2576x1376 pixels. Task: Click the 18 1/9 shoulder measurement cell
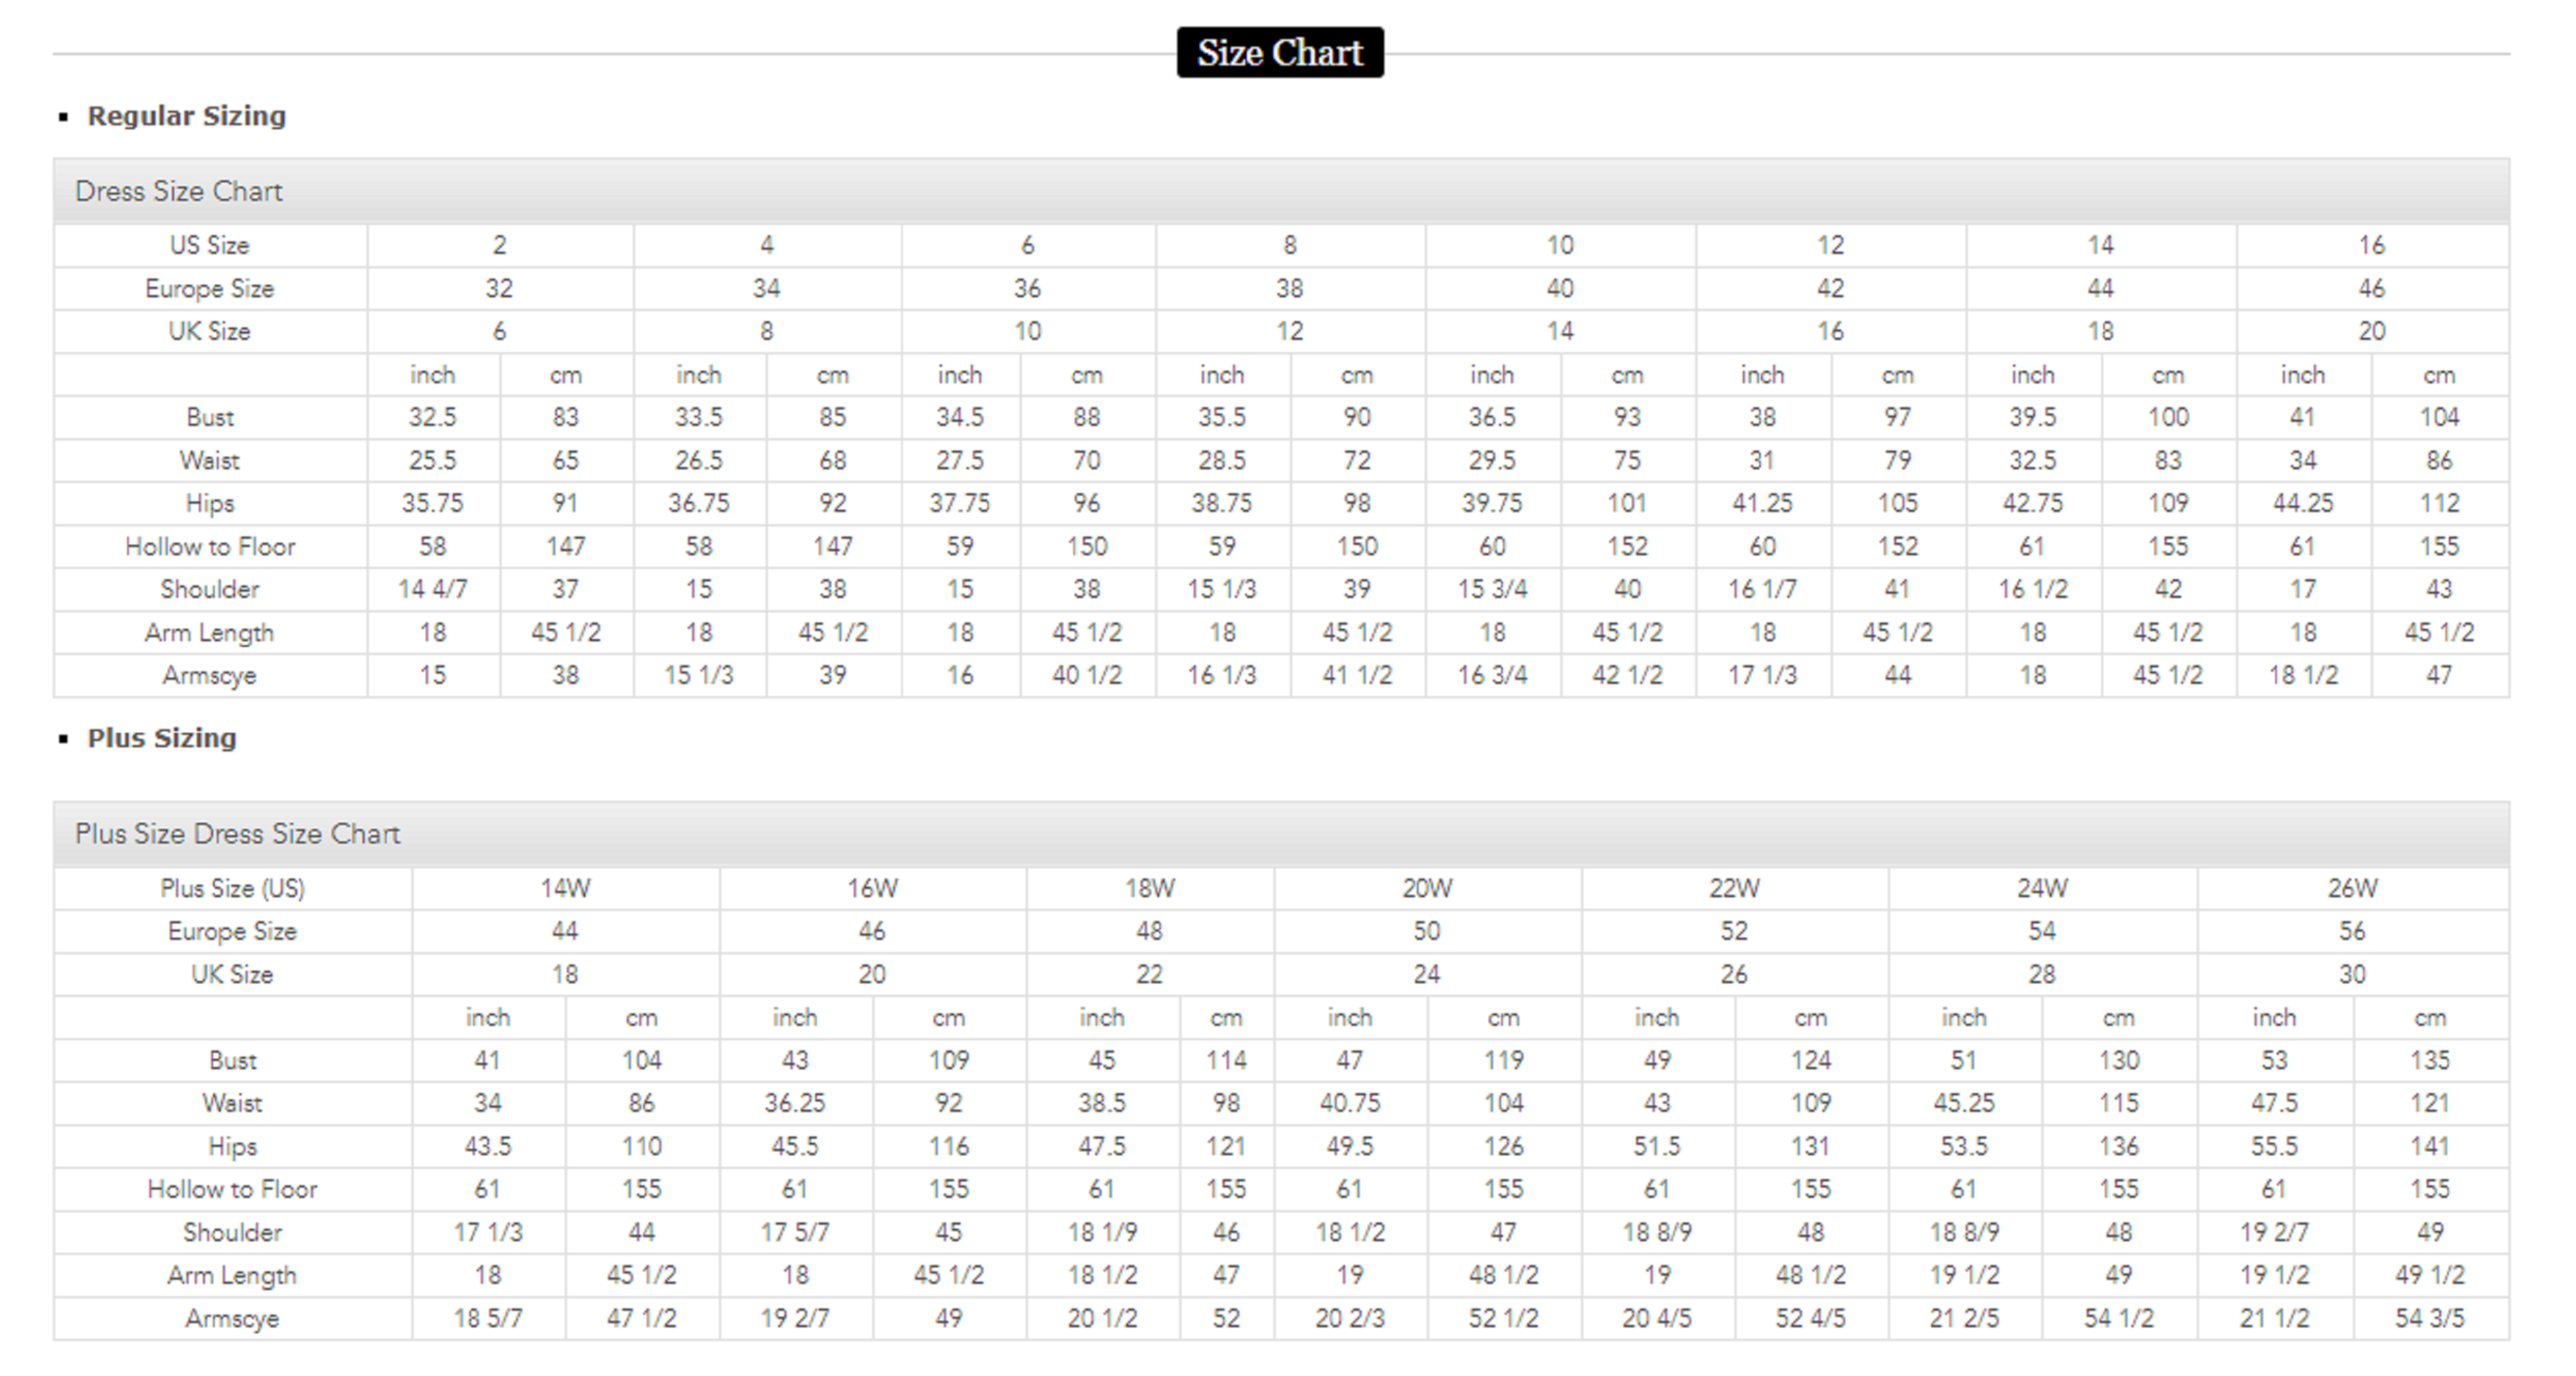click(1101, 1232)
